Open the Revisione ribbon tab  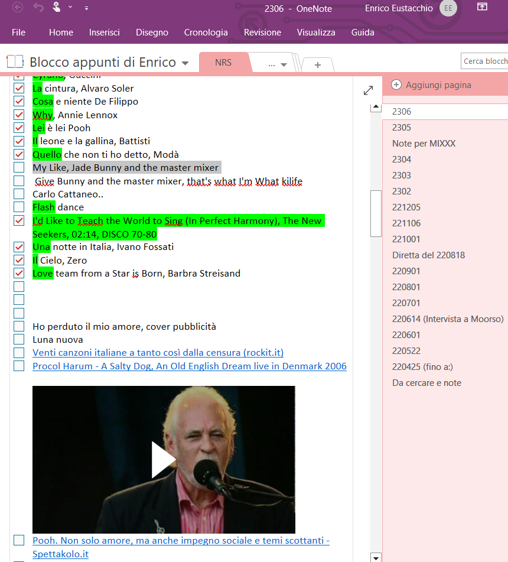click(x=262, y=33)
